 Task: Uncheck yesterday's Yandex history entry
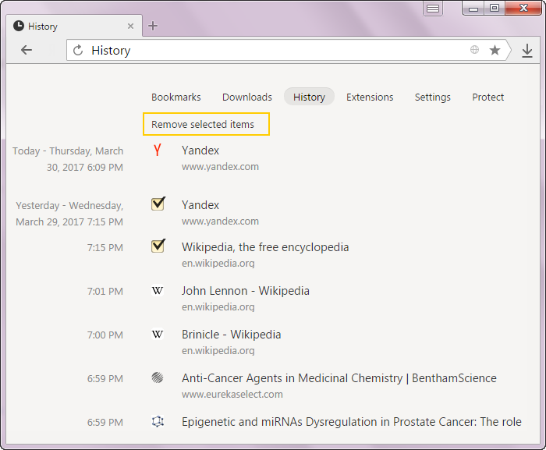point(158,204)
